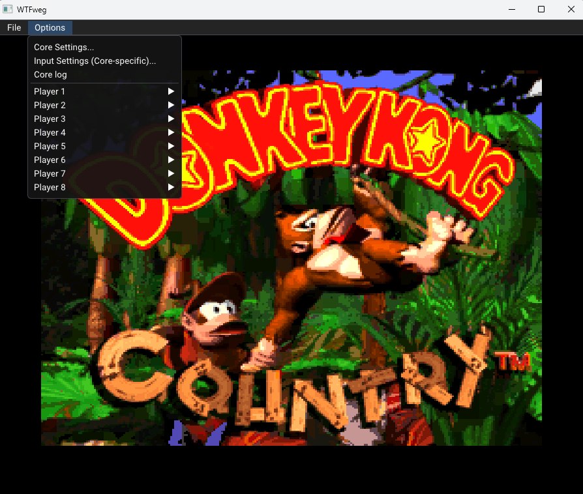Expand the Player 2 submenu arrow
Screen dimensions: 583x494
point(171,105)
